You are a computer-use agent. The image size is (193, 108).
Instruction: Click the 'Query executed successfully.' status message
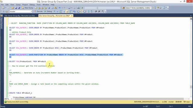click(x=18, y=102)
